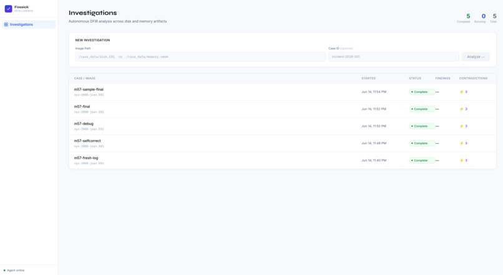Click the Total count of 5
This screenshot has height=275, width=503.
pos(494,16)
